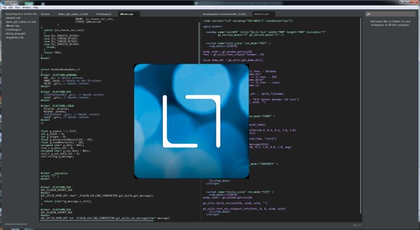The height and width of the screenshot is (230, 420).
Task: Select FreeImage.h in the sidebar list
Action: 13,30
